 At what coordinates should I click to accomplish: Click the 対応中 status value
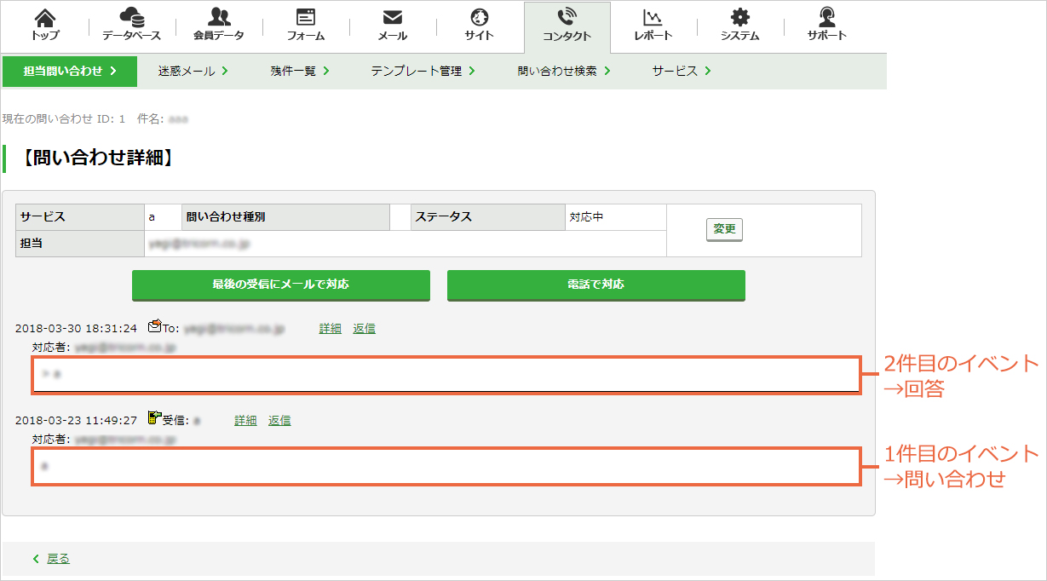tap(586, 217)
